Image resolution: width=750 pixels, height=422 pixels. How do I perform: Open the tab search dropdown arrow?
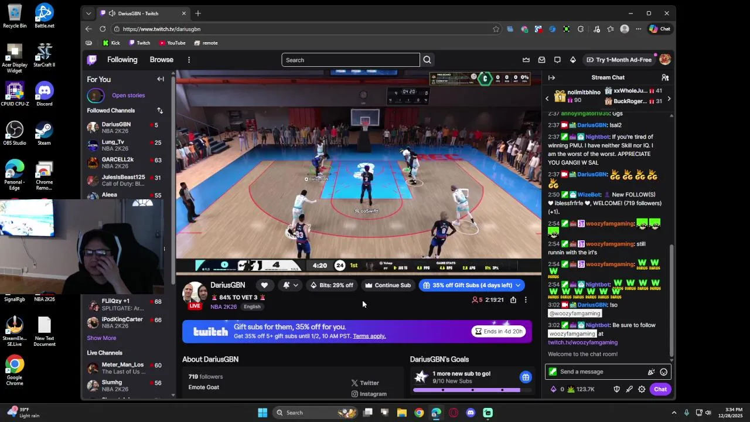(88, 13)
